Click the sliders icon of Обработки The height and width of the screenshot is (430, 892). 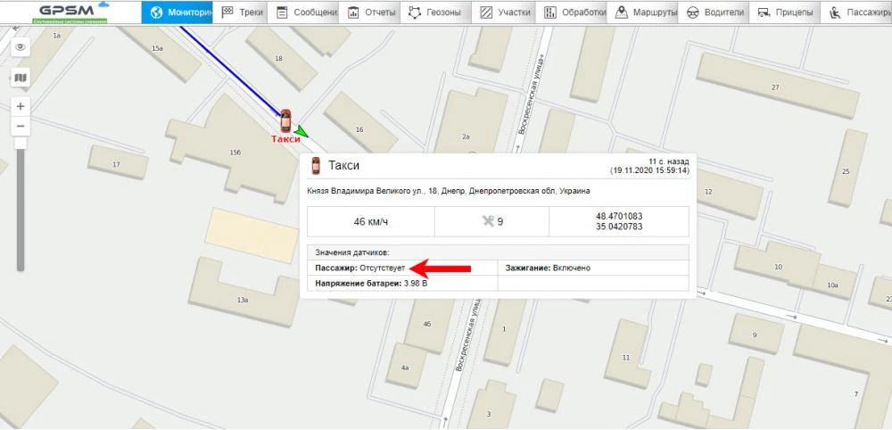point(550,12)
